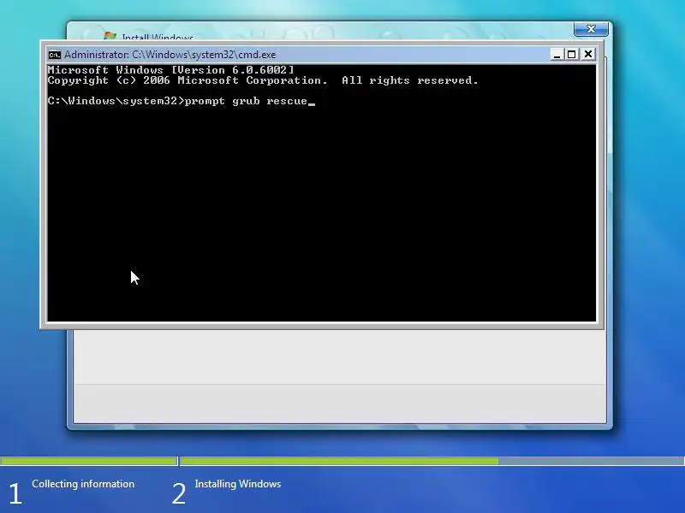Click the Install Windows flag icon
The height and width of the screenshot is (513, 685).
(110, 36)
